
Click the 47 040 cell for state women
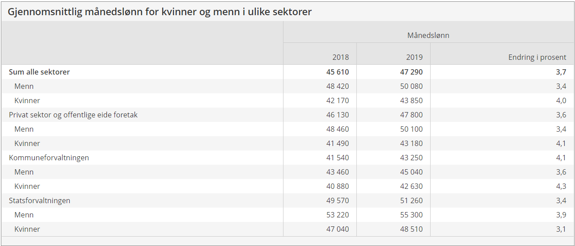338,229
